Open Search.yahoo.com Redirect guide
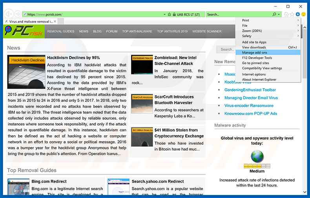The image size is (310, 198). tap(158, 182)
